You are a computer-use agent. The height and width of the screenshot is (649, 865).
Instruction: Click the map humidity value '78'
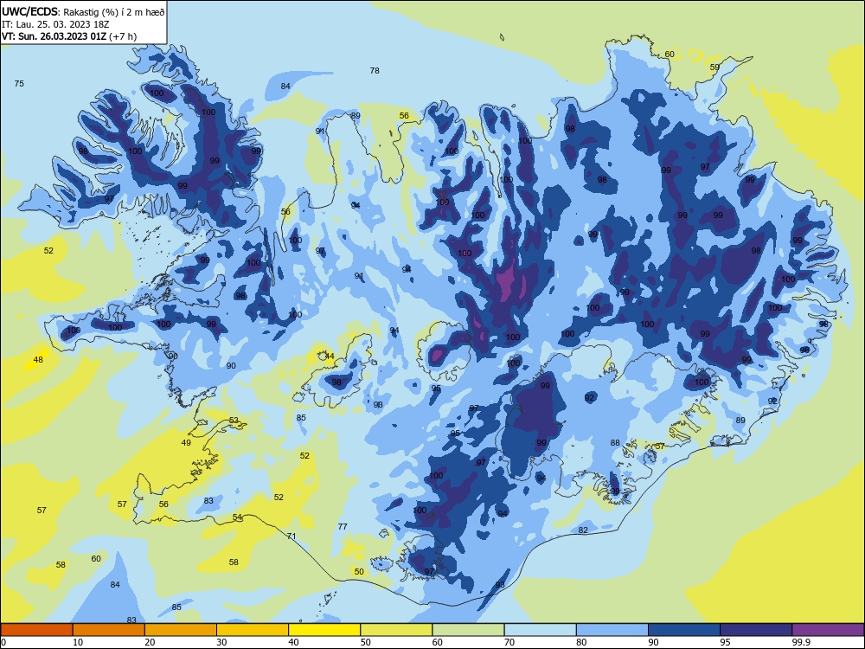click(375, 70)
